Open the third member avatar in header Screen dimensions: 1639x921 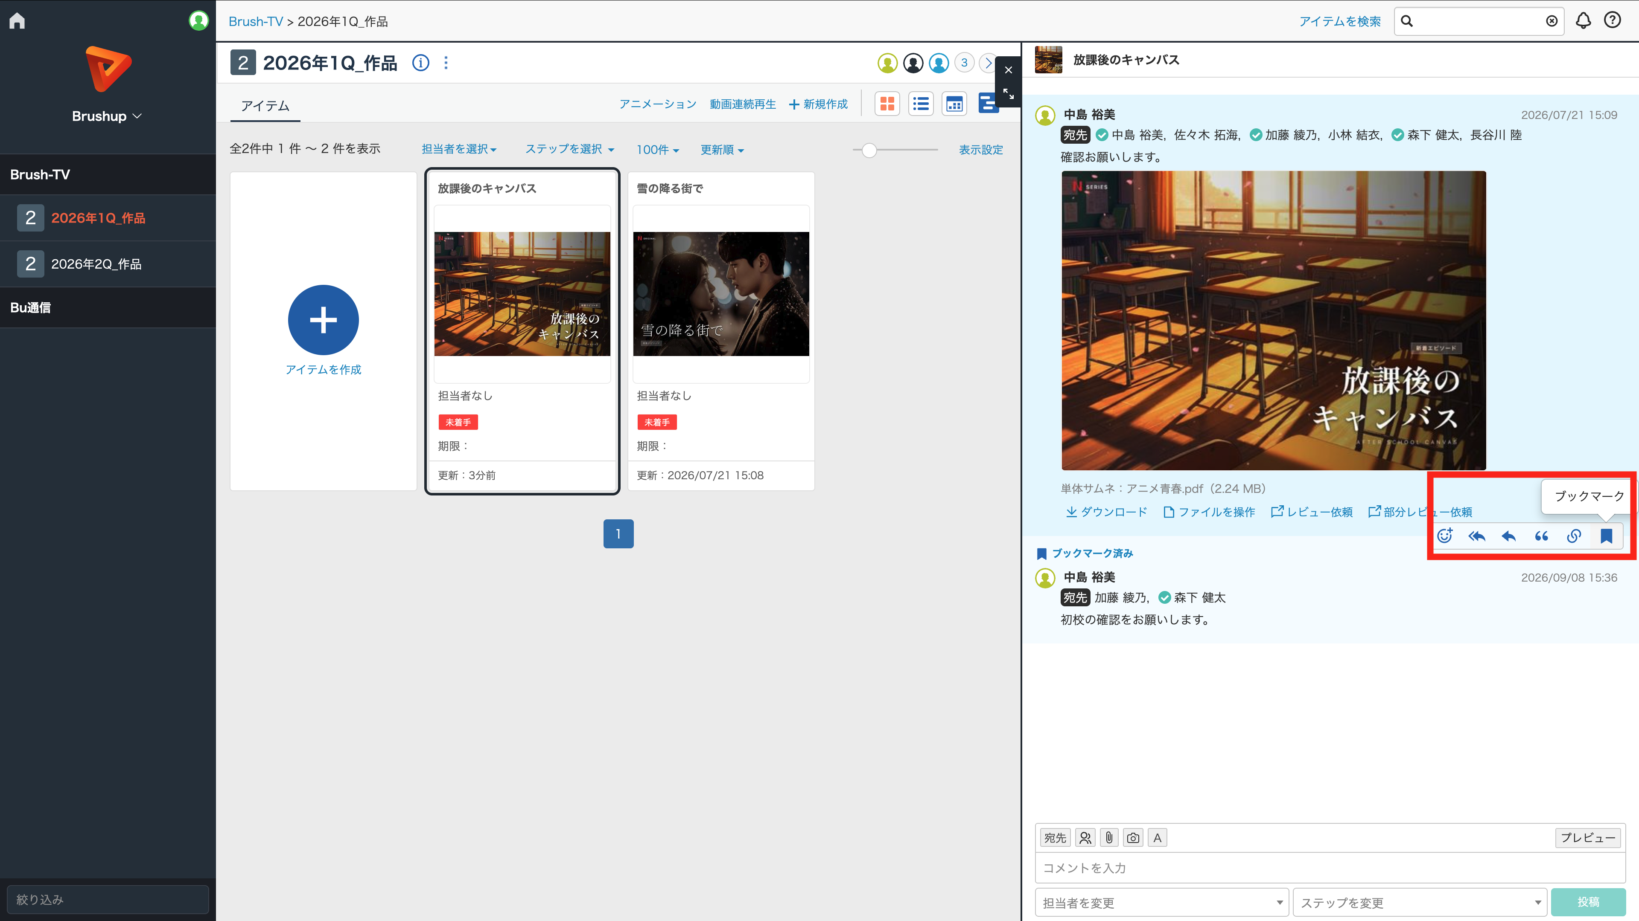[939, 63]
